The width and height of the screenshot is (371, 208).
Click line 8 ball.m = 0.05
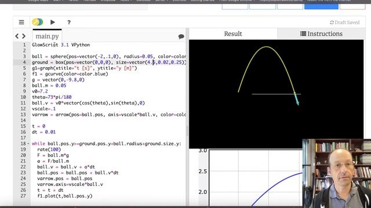coord(49,86)
